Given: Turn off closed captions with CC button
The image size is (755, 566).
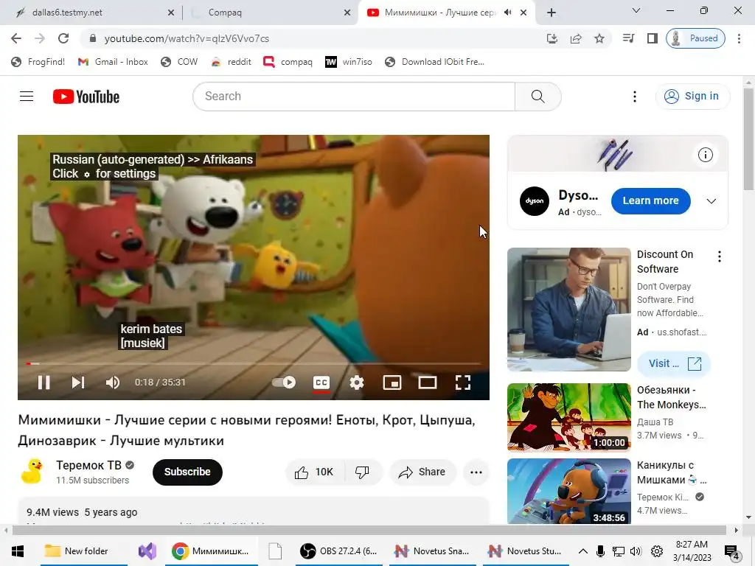Looking at the screenshot, I should tap(321, 382).
